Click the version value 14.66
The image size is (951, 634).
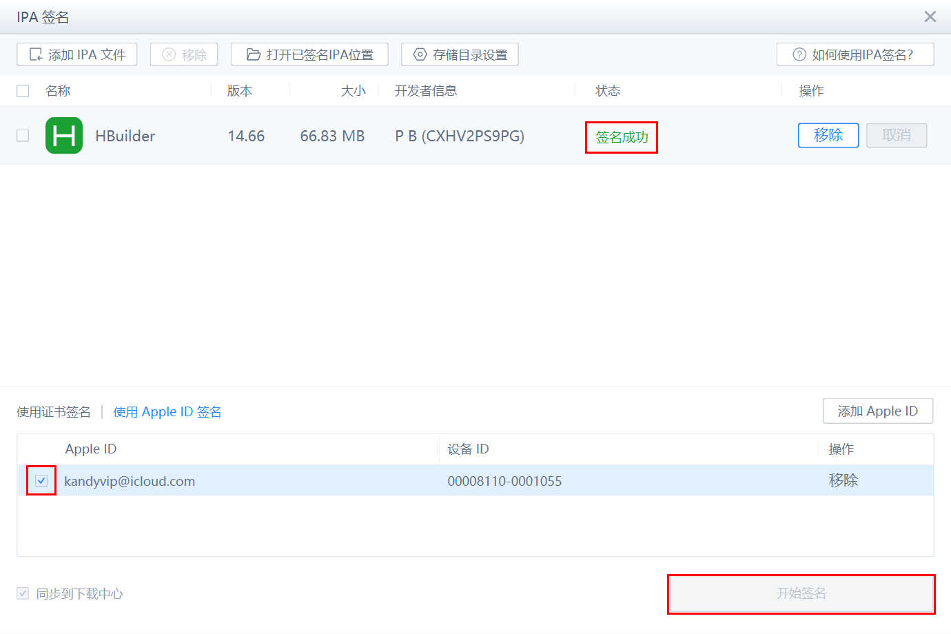(x=246, y=136)
